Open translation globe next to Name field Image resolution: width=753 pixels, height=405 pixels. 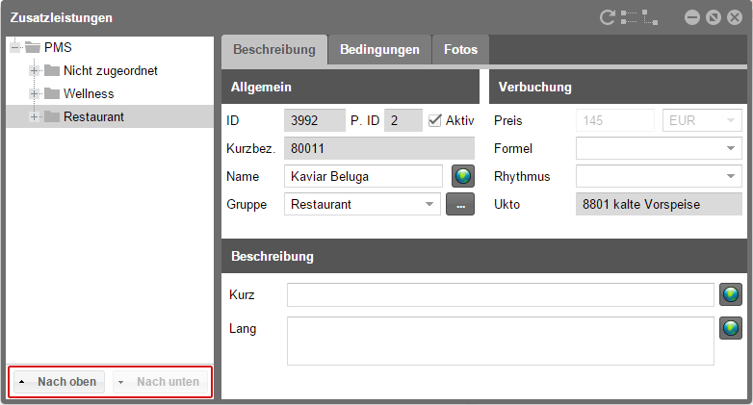pos(463,176)
